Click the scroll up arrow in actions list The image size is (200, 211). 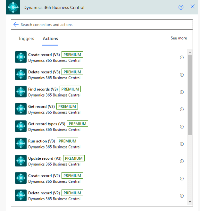pos(190,52)
